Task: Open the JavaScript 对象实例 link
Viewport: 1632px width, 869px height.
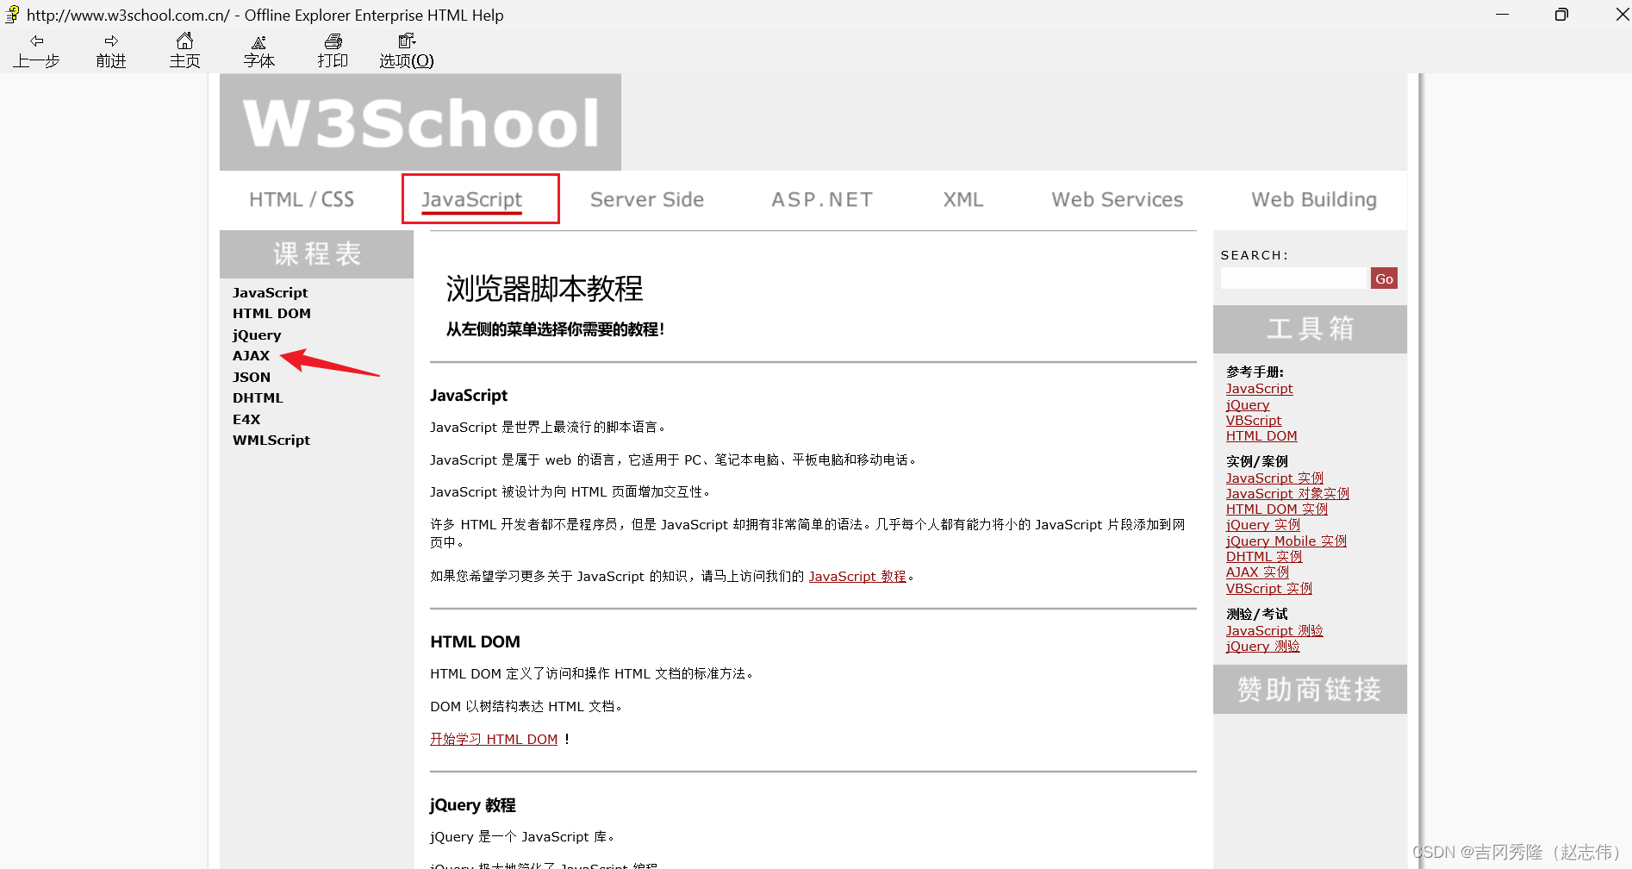Action: click(x=1287, y=494)
